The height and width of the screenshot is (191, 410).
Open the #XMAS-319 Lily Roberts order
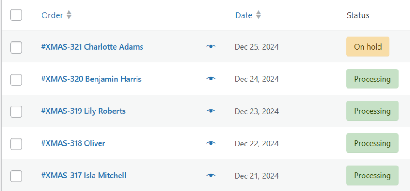pyautogui.click(x=83, y=111)
